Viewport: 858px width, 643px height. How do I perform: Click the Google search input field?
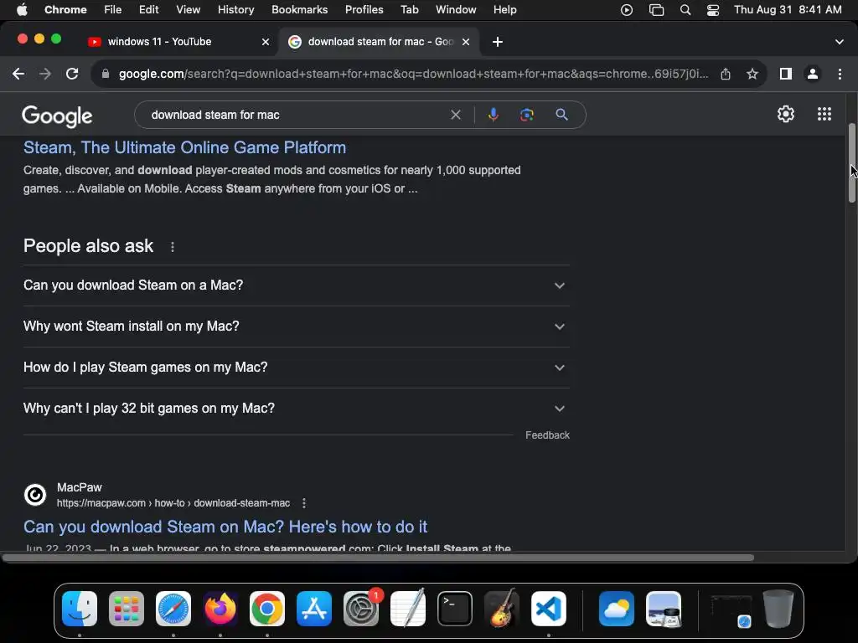298,115
